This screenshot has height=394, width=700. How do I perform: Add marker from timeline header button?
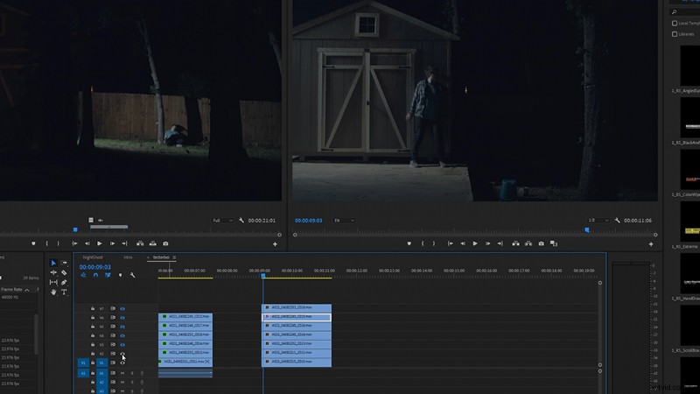click(120, 275)
